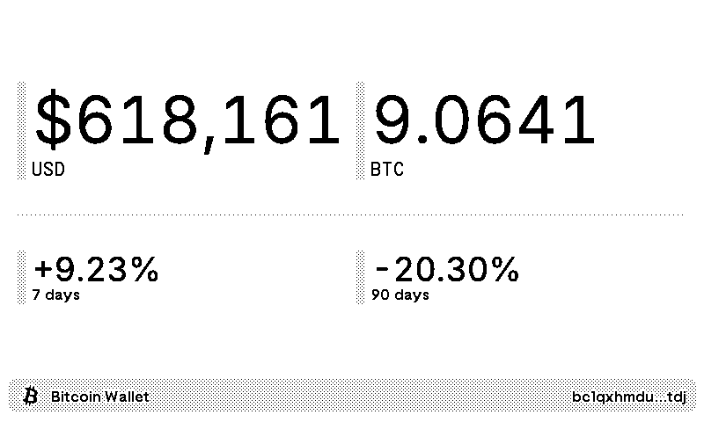Viewport: 704px width, 422px height.
Task: Click the shaded bar beside BTC amount
Action: tap(360, 131)
